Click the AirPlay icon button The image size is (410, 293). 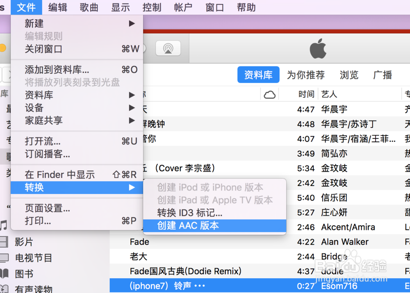click(x=168, y=48)
